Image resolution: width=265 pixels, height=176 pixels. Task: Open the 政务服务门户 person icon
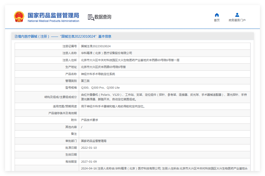(237, 15)
